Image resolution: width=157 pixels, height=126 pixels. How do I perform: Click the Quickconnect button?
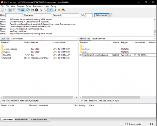(x=102, y=15)
